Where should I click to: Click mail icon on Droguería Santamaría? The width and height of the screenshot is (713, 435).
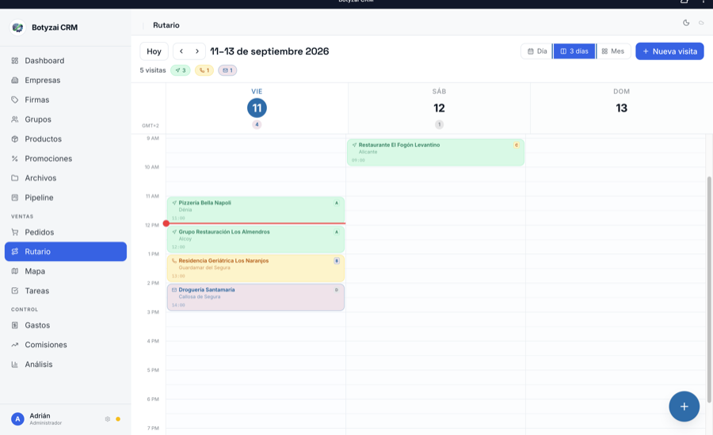174,289
